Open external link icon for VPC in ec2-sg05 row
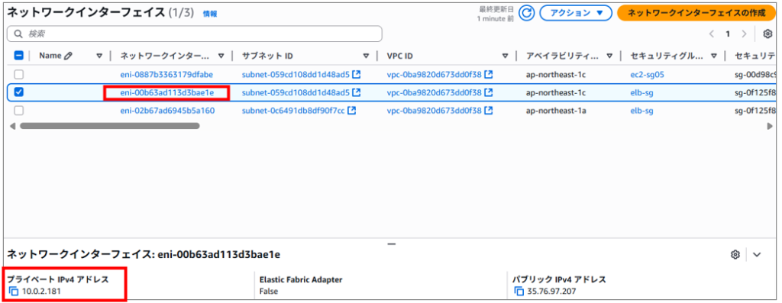782x303 pixels. (489, 75)
